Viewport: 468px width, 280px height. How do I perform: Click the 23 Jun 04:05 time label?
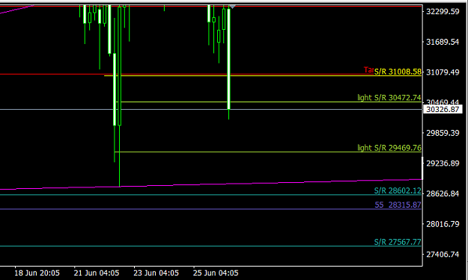tap(156, 273)
